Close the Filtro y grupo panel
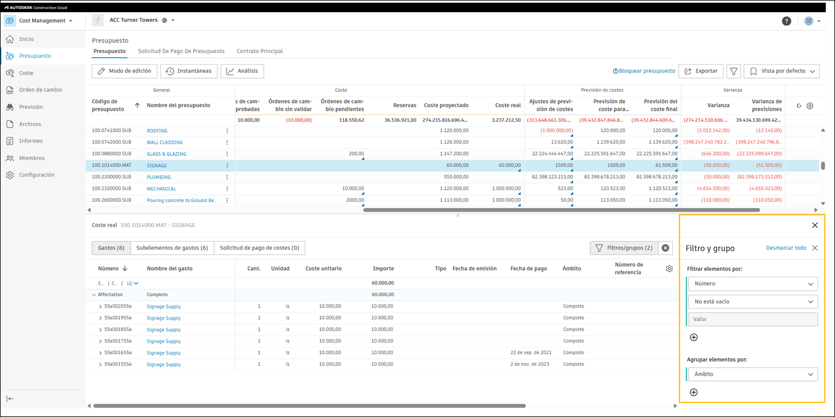This screenshot has height=417, width=835. (815, 248)
